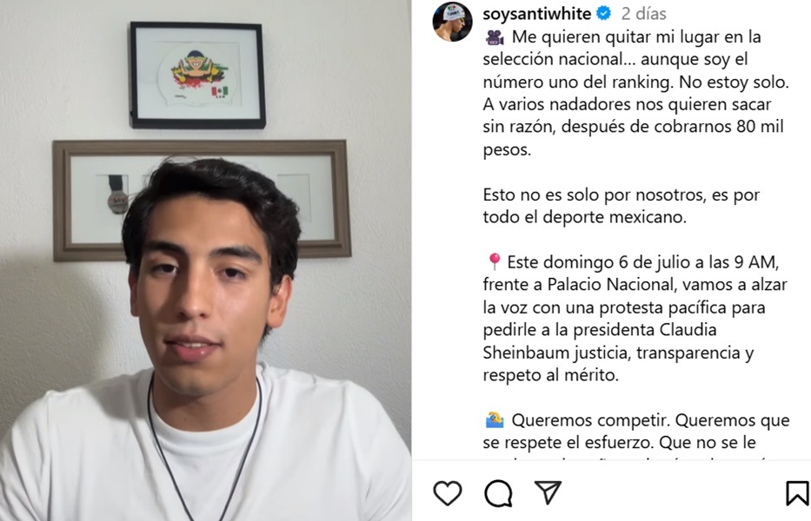Save the post using the bookmark icon
The image size is (811, 521).
point(797,493)
